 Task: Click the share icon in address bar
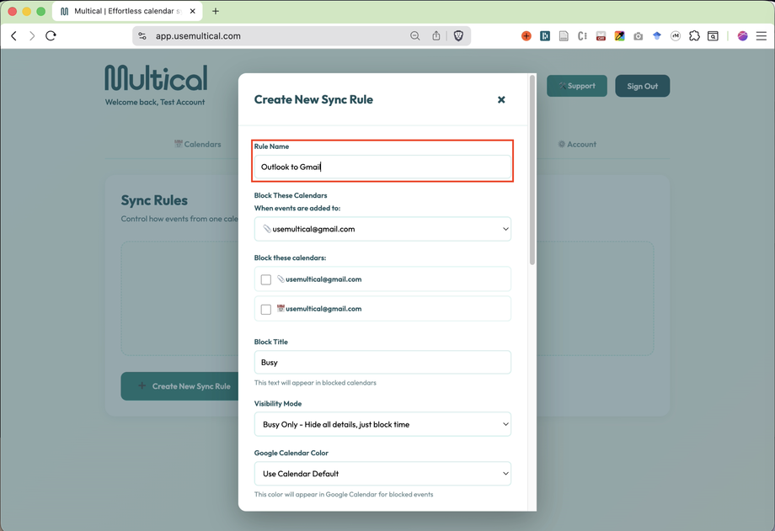click(436, 36)
